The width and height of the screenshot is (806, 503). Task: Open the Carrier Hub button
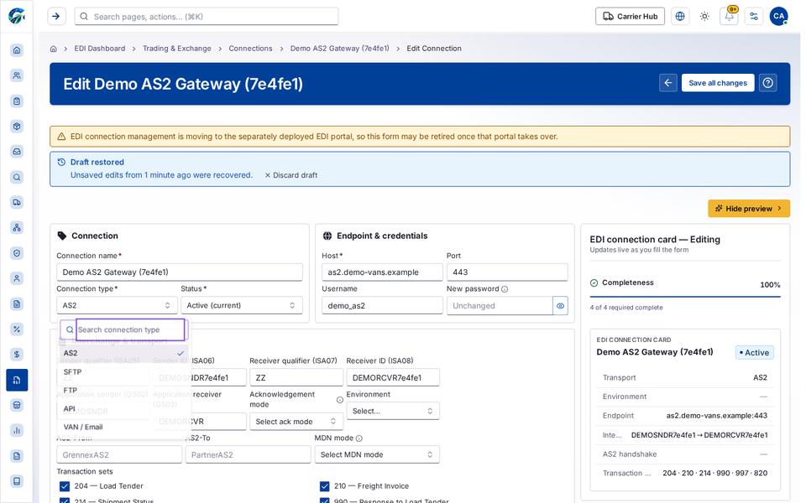point(630,17)
